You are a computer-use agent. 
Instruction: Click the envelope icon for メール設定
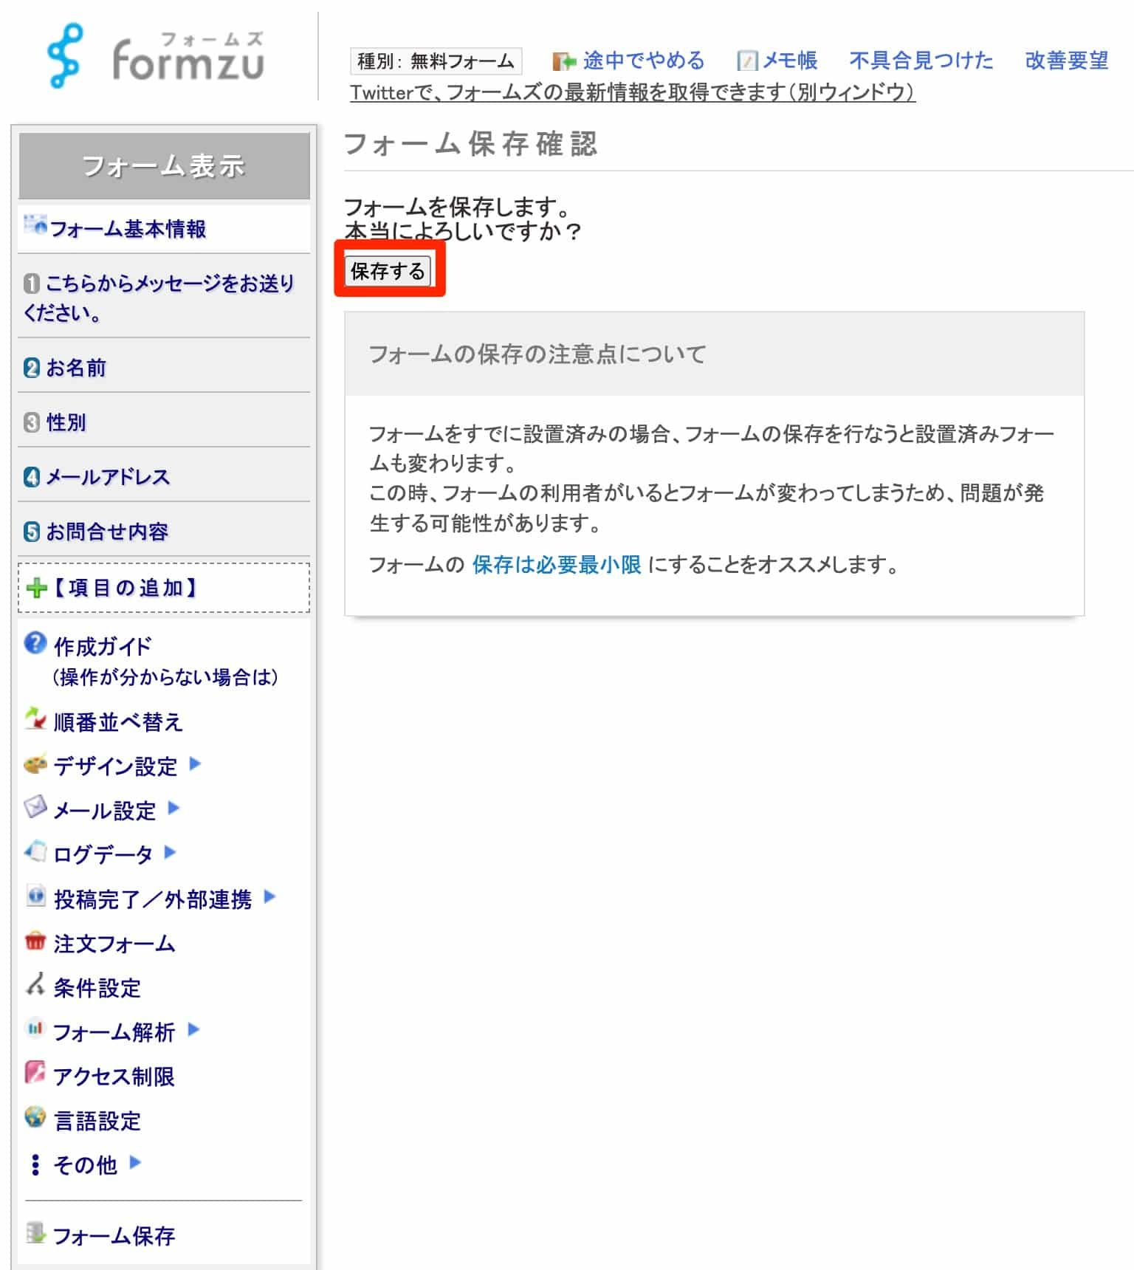click(x=35, y=807)
